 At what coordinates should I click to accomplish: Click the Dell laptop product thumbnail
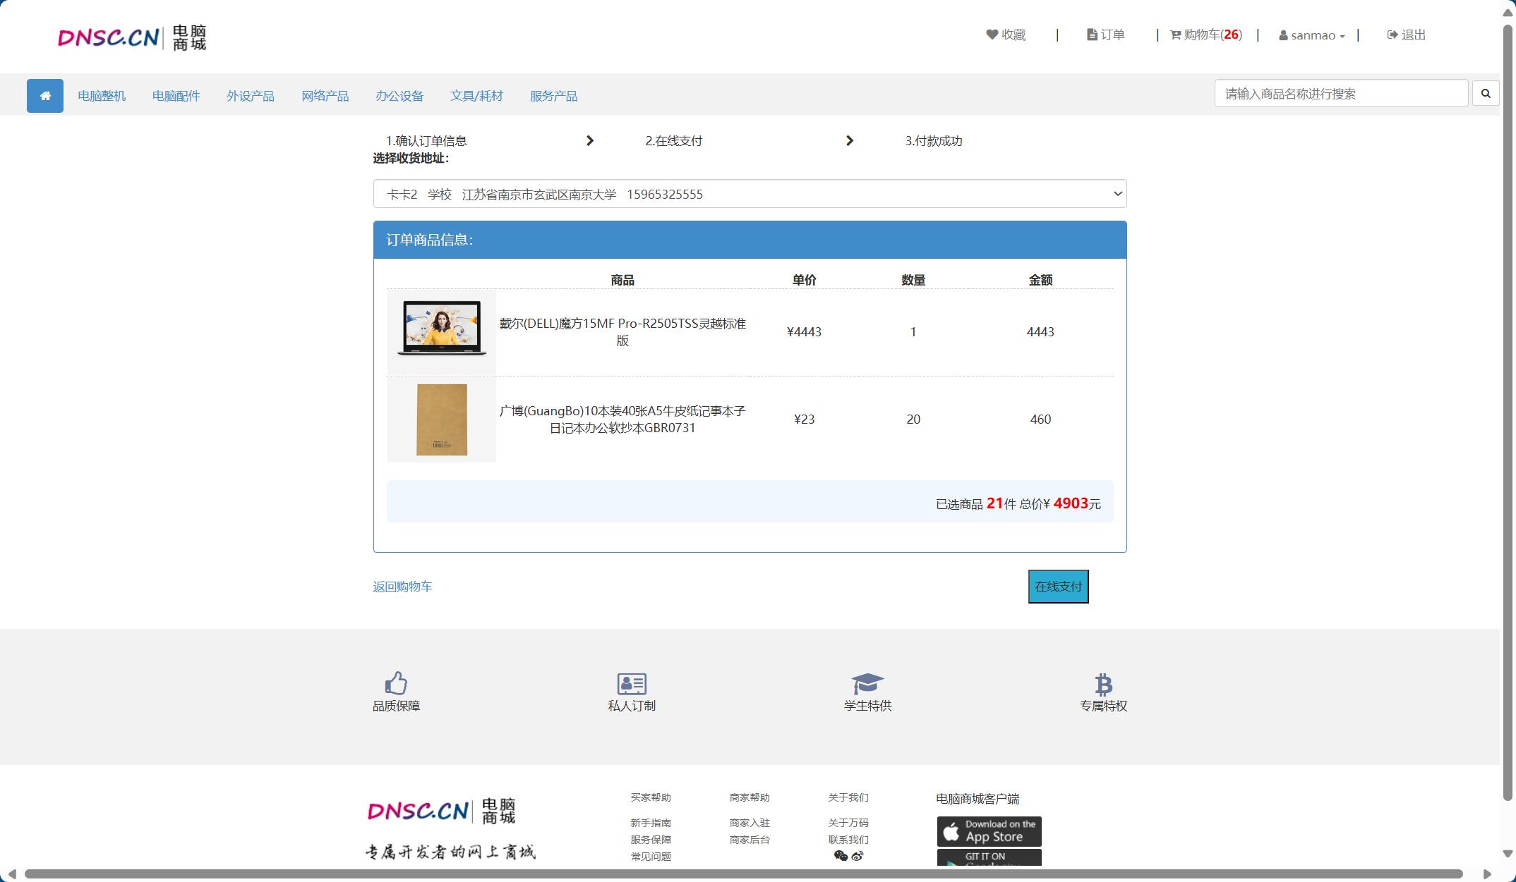442,331
